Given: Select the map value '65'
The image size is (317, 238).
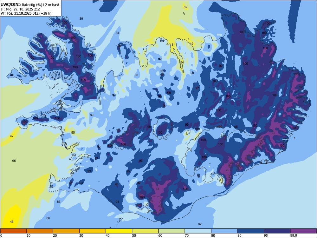Looking at the screenshot, I should click(x=14, y=161).
